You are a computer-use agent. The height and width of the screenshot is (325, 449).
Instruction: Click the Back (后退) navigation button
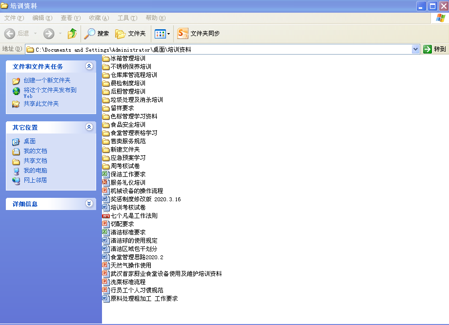pos(17,34)
